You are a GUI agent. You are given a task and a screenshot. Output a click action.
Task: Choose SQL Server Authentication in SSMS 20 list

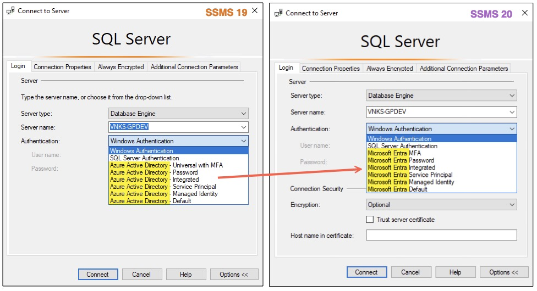click(441, 146)
